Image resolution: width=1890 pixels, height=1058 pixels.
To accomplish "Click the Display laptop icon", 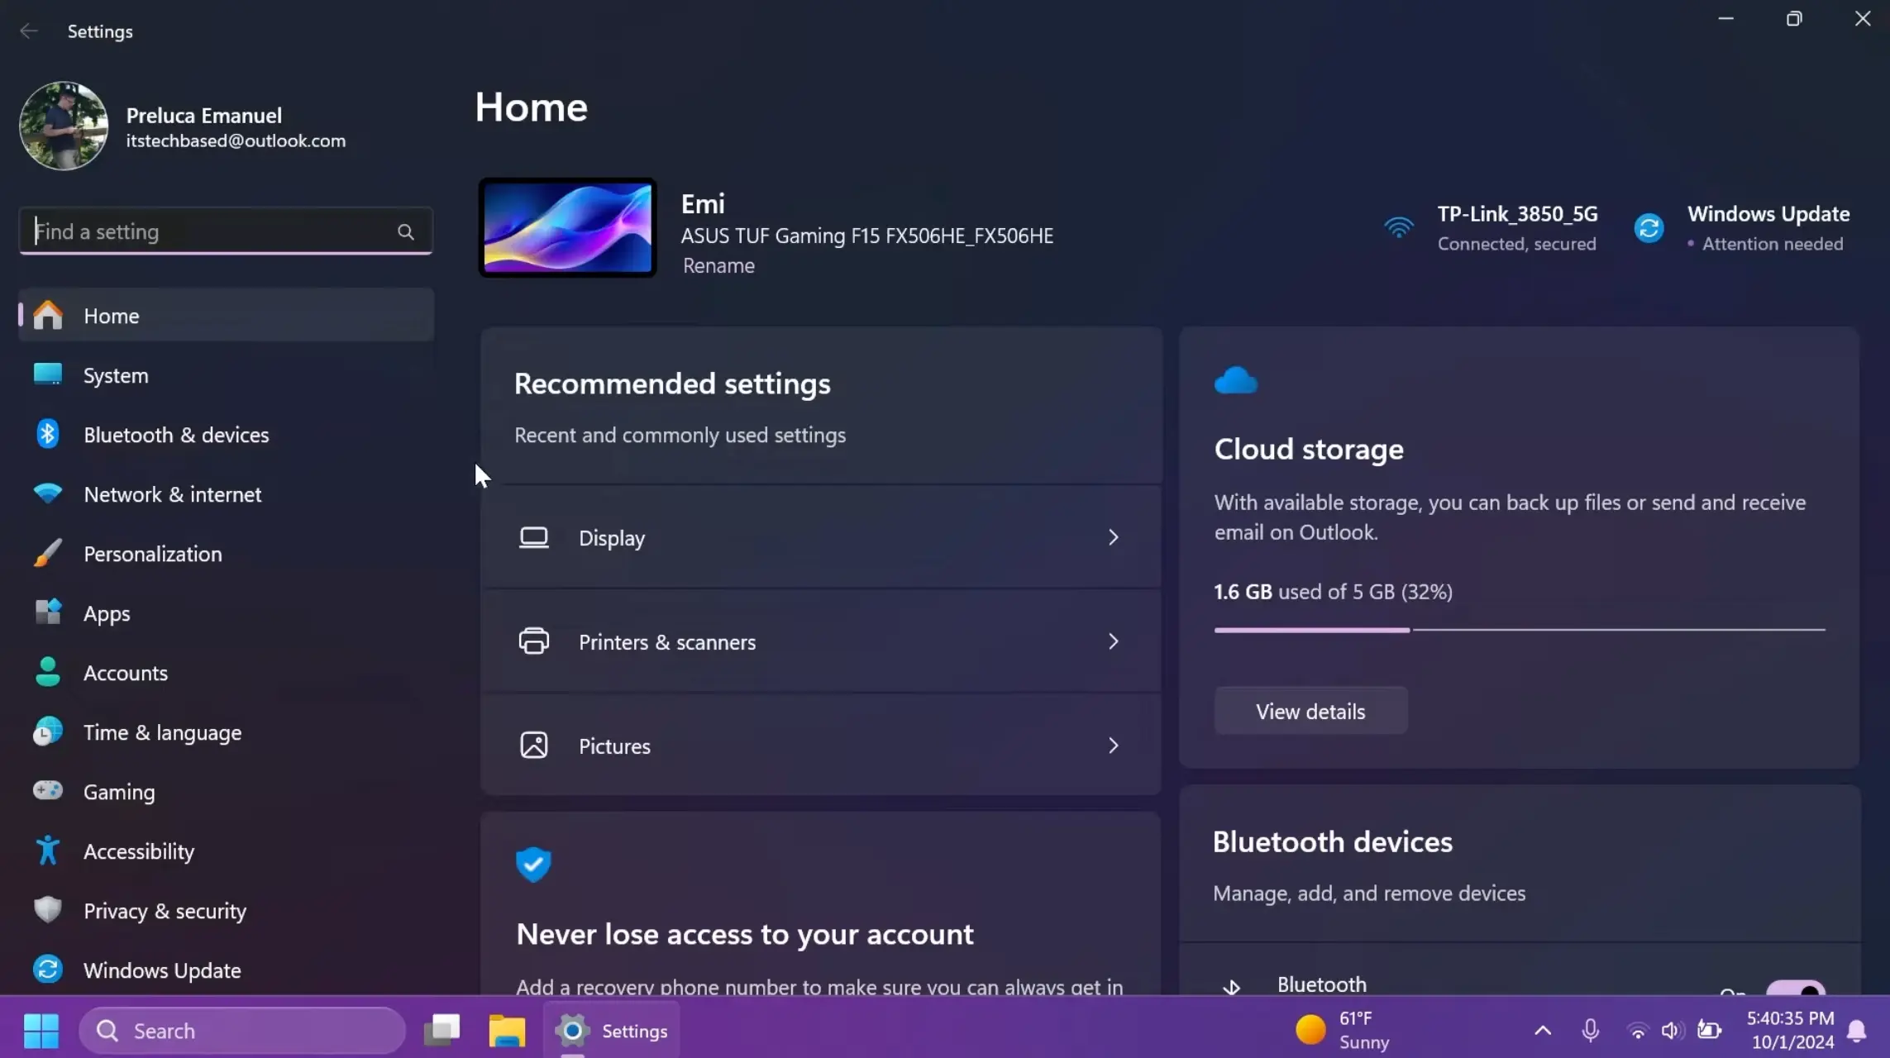I will pyautogui.click(x=534, y=537).
